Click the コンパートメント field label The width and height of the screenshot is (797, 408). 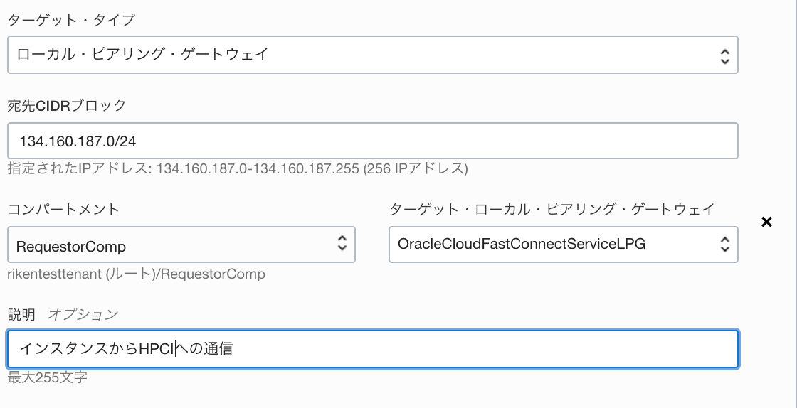pos(63,208)
